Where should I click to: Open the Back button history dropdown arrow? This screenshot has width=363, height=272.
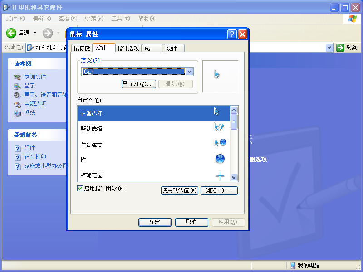click(x=35, y=33)
